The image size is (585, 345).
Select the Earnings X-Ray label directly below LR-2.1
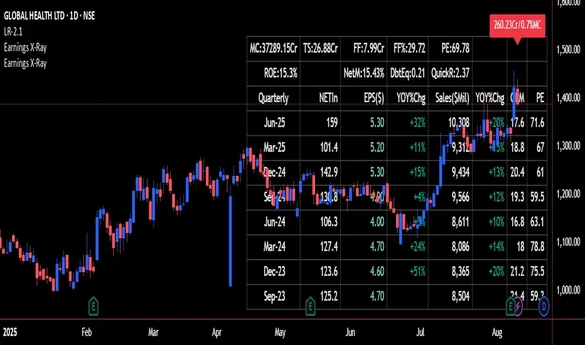coord(25,48)
